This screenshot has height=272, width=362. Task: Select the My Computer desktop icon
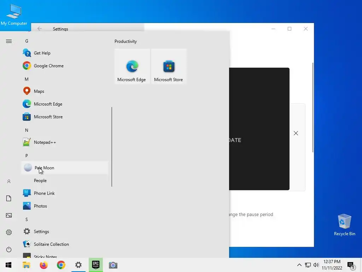[14, 15]
